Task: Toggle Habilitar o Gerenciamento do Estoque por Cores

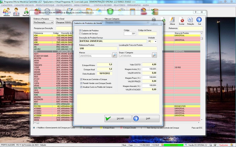Action: coord(34,128)
